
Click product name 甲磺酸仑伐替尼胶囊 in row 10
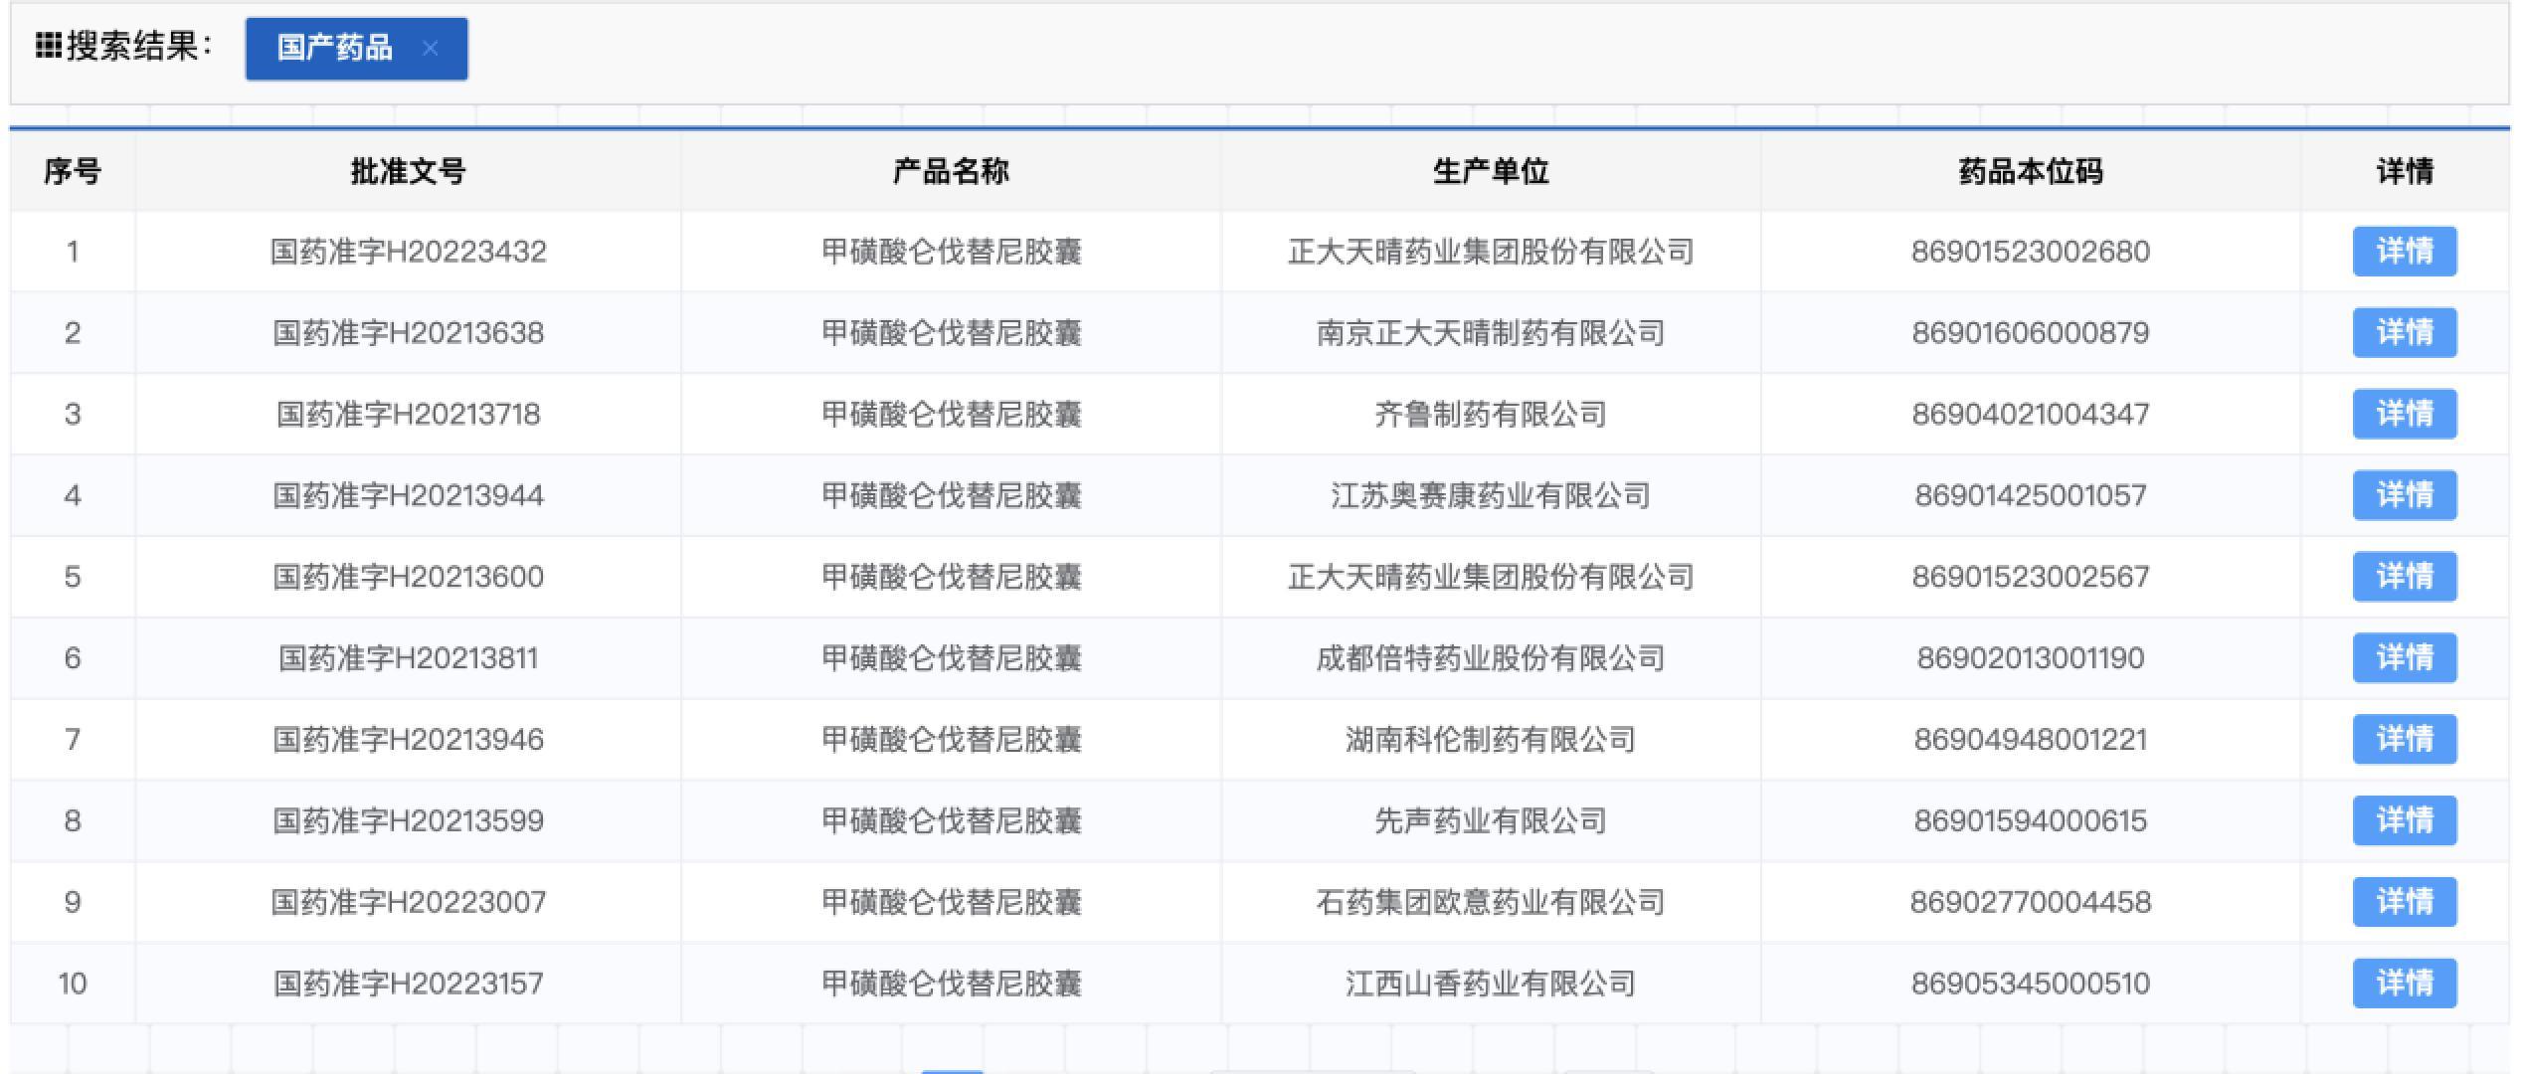click(951, 984)
